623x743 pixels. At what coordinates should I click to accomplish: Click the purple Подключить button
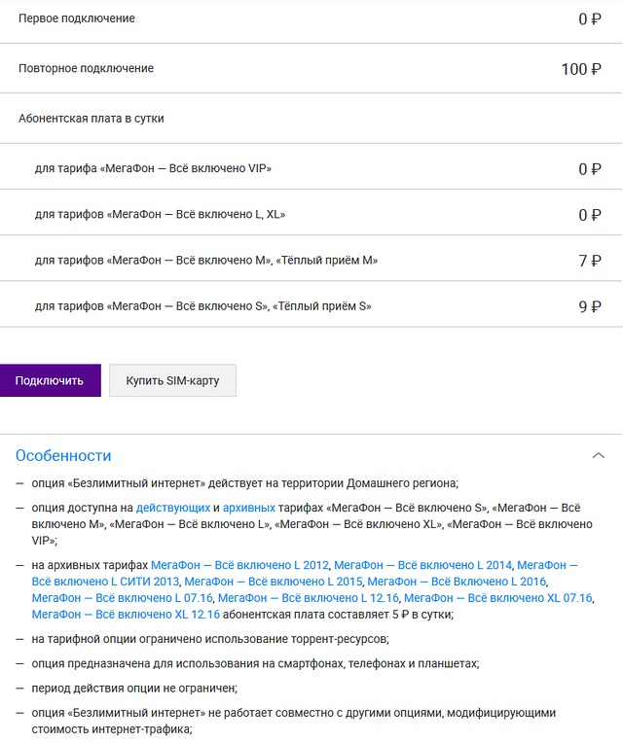click(51, 380)
